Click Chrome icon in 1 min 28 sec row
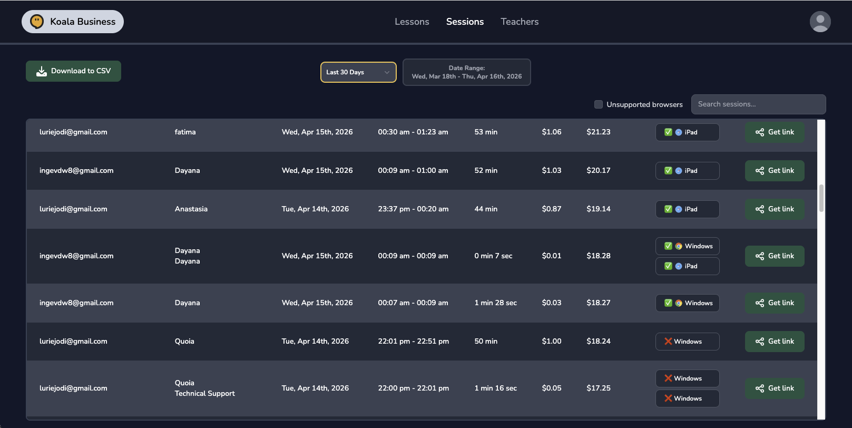Viewport: 852px width, 428px height. [679, 303]
